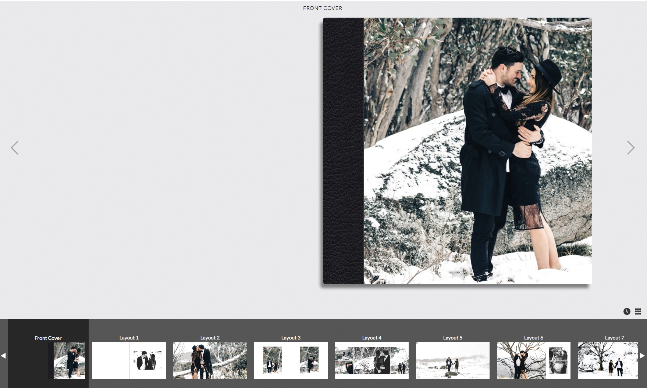The image size is (647, 388).
Task: Open the Layout 6 spread thumbnail
Action: pos(533,360)
